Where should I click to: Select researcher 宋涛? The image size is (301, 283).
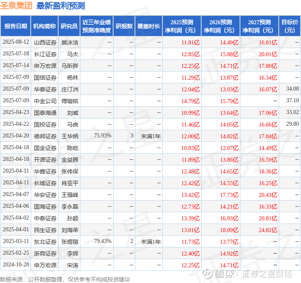pyautogui.click(x=73, y=265)
